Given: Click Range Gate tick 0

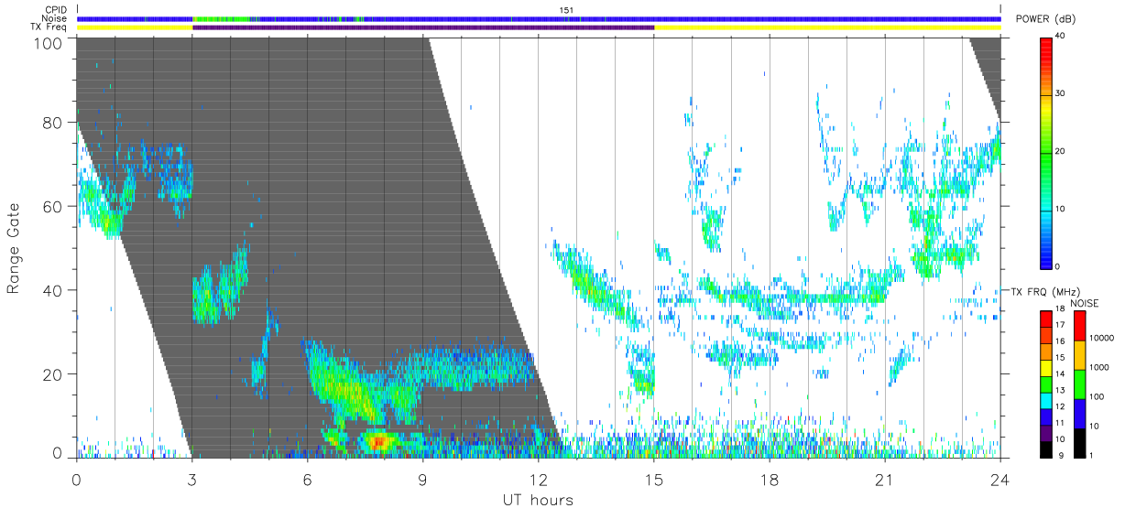Looking at the screenshot, I should click(58, 453).
